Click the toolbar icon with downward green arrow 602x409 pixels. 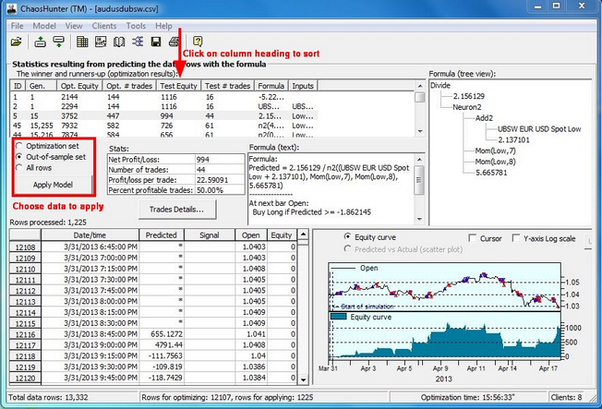point(59,42)
